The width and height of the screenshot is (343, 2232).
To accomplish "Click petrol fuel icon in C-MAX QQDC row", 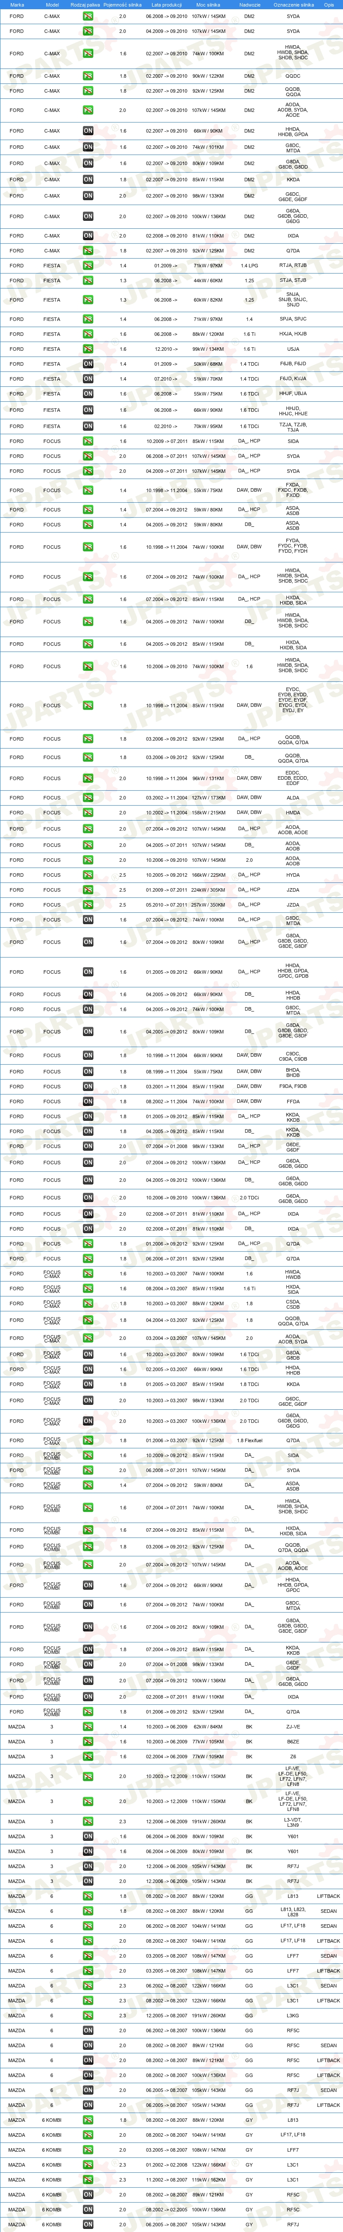I will pos(87,76).
